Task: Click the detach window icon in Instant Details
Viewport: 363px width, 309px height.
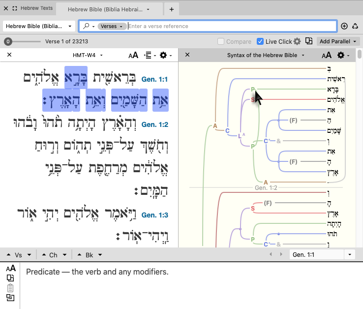Action: coord(10,298)
